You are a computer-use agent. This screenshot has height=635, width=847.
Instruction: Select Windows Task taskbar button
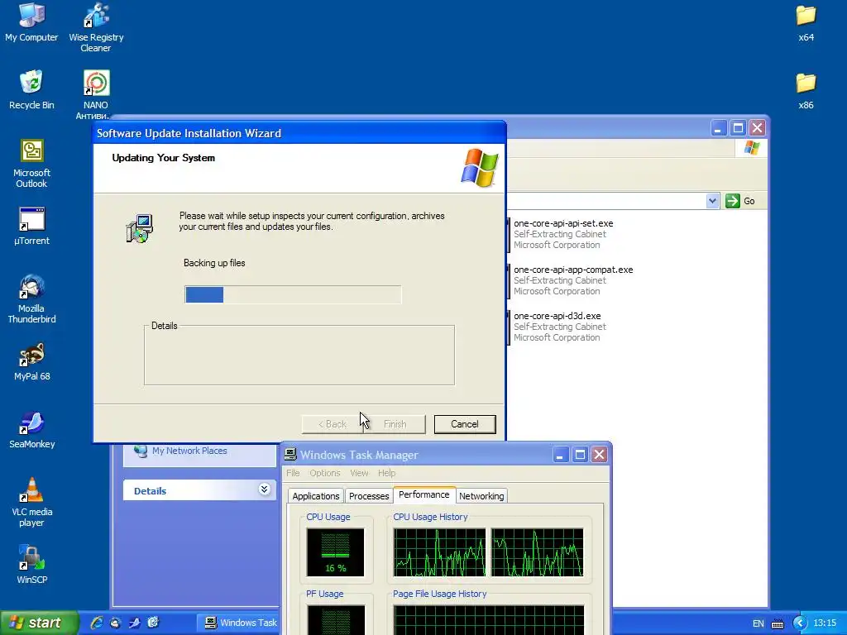click(237, 623)
